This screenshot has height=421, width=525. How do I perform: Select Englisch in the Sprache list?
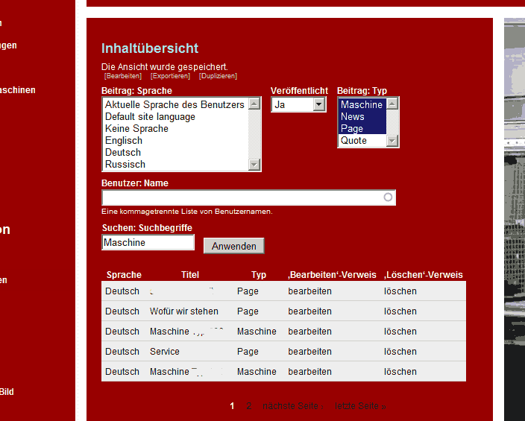point(124,141)
